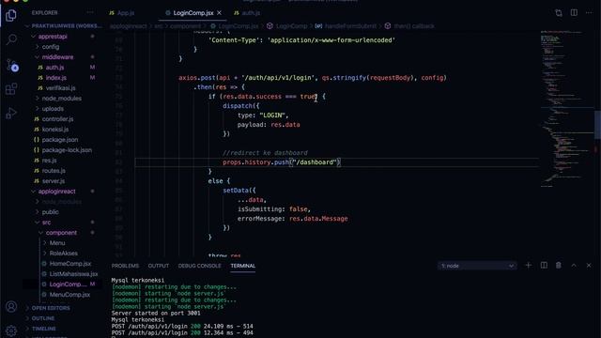Screen dimensions: 601x338
Task: Open MenuComp.jsx file
Action: [69, 295]
